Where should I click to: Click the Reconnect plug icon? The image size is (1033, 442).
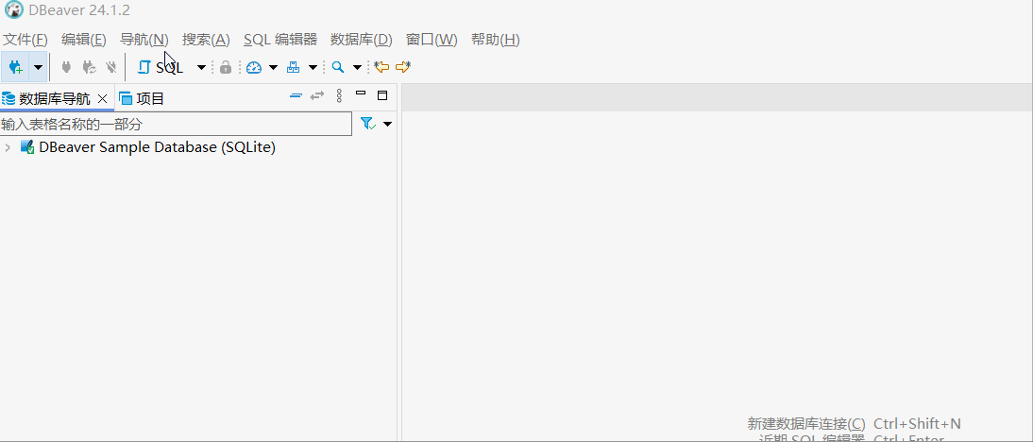click(x=89, y=67)
